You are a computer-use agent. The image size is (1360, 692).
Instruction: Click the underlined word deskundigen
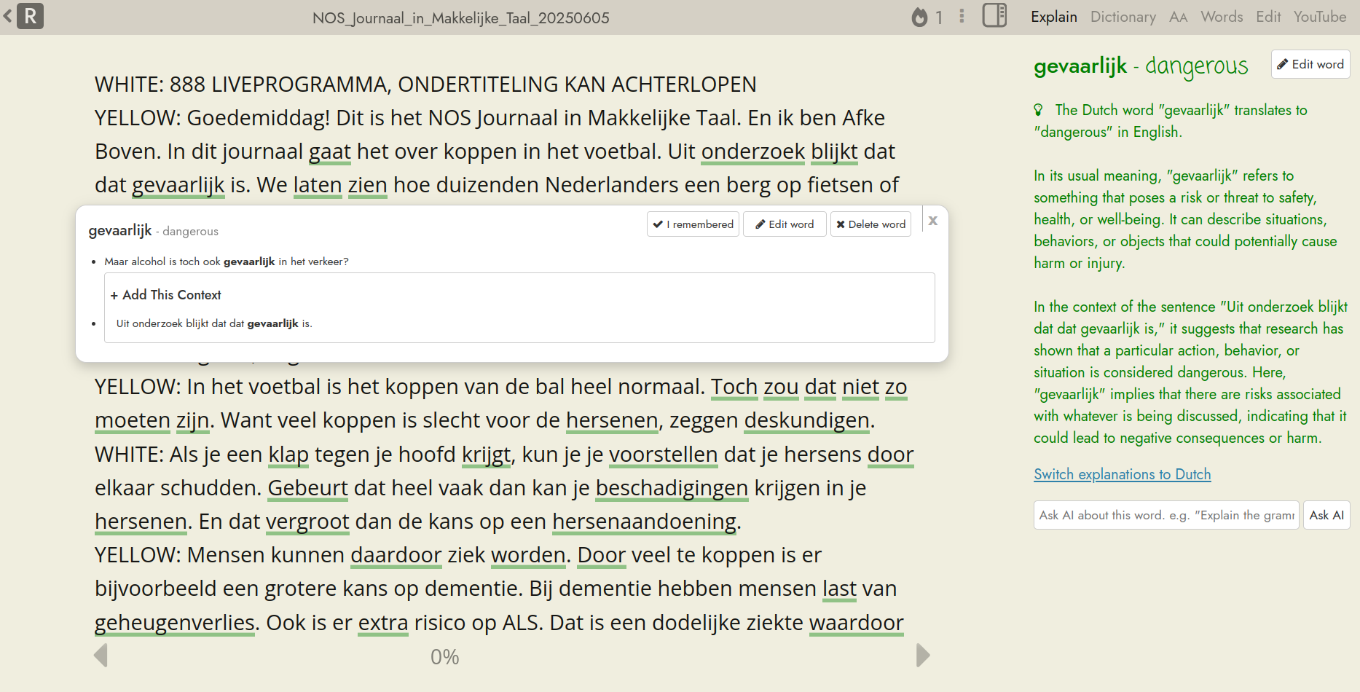(807, 420)
